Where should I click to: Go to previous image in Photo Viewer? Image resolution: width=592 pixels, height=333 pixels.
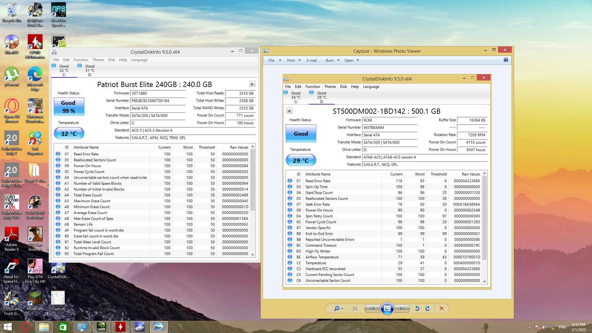tap(372, 308)
